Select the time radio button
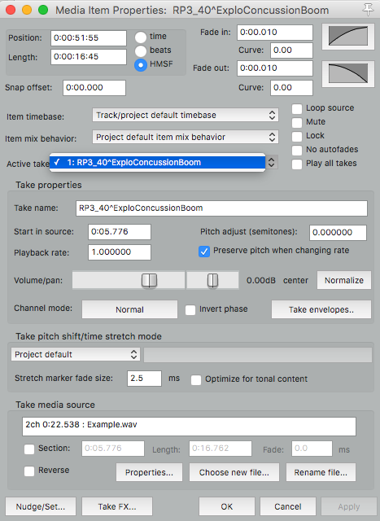This screenshot has width=380, height=521. coord(141,37)
